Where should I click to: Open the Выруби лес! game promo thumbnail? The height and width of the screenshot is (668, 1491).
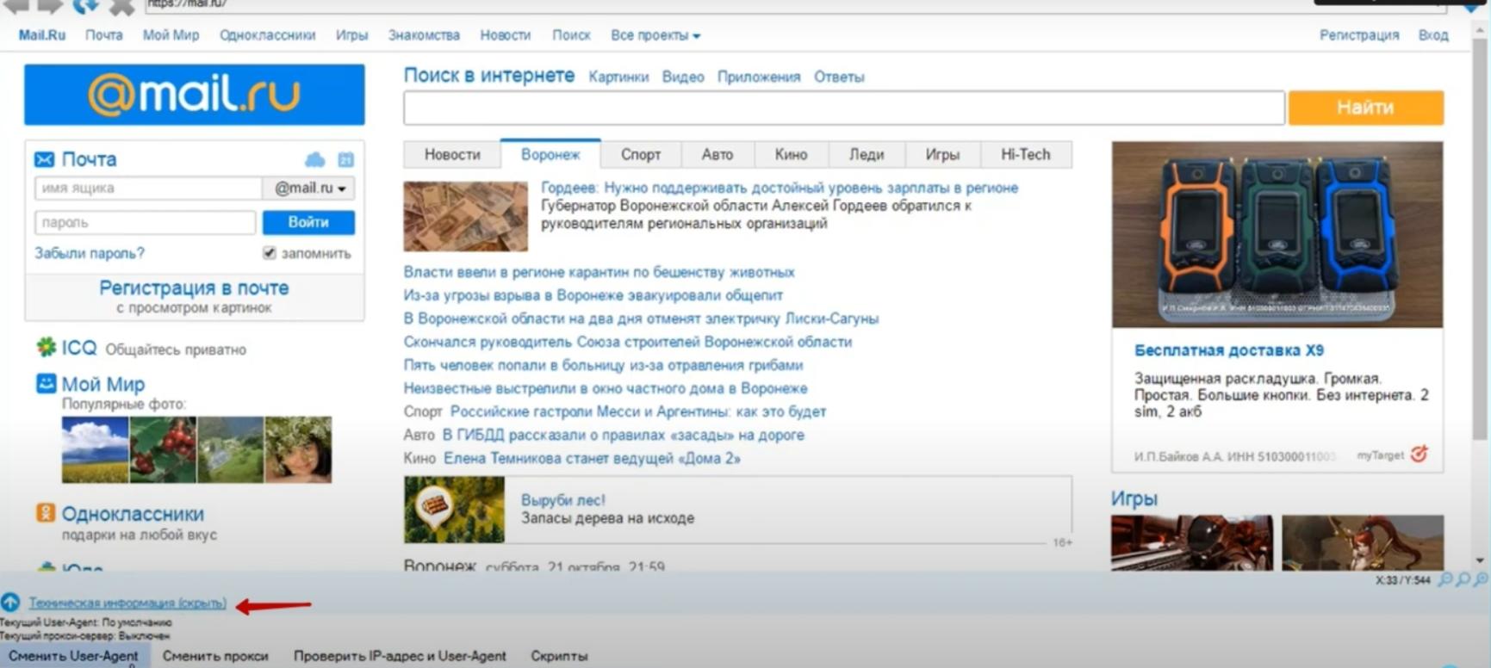pyautogui.click(x=454, y=510)
